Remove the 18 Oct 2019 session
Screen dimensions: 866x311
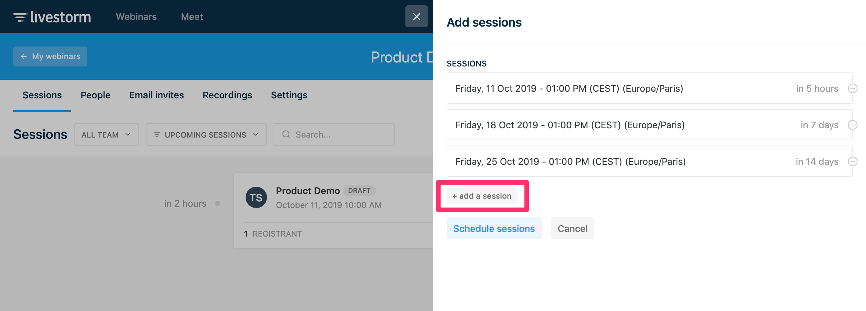[x=852, y=125]
